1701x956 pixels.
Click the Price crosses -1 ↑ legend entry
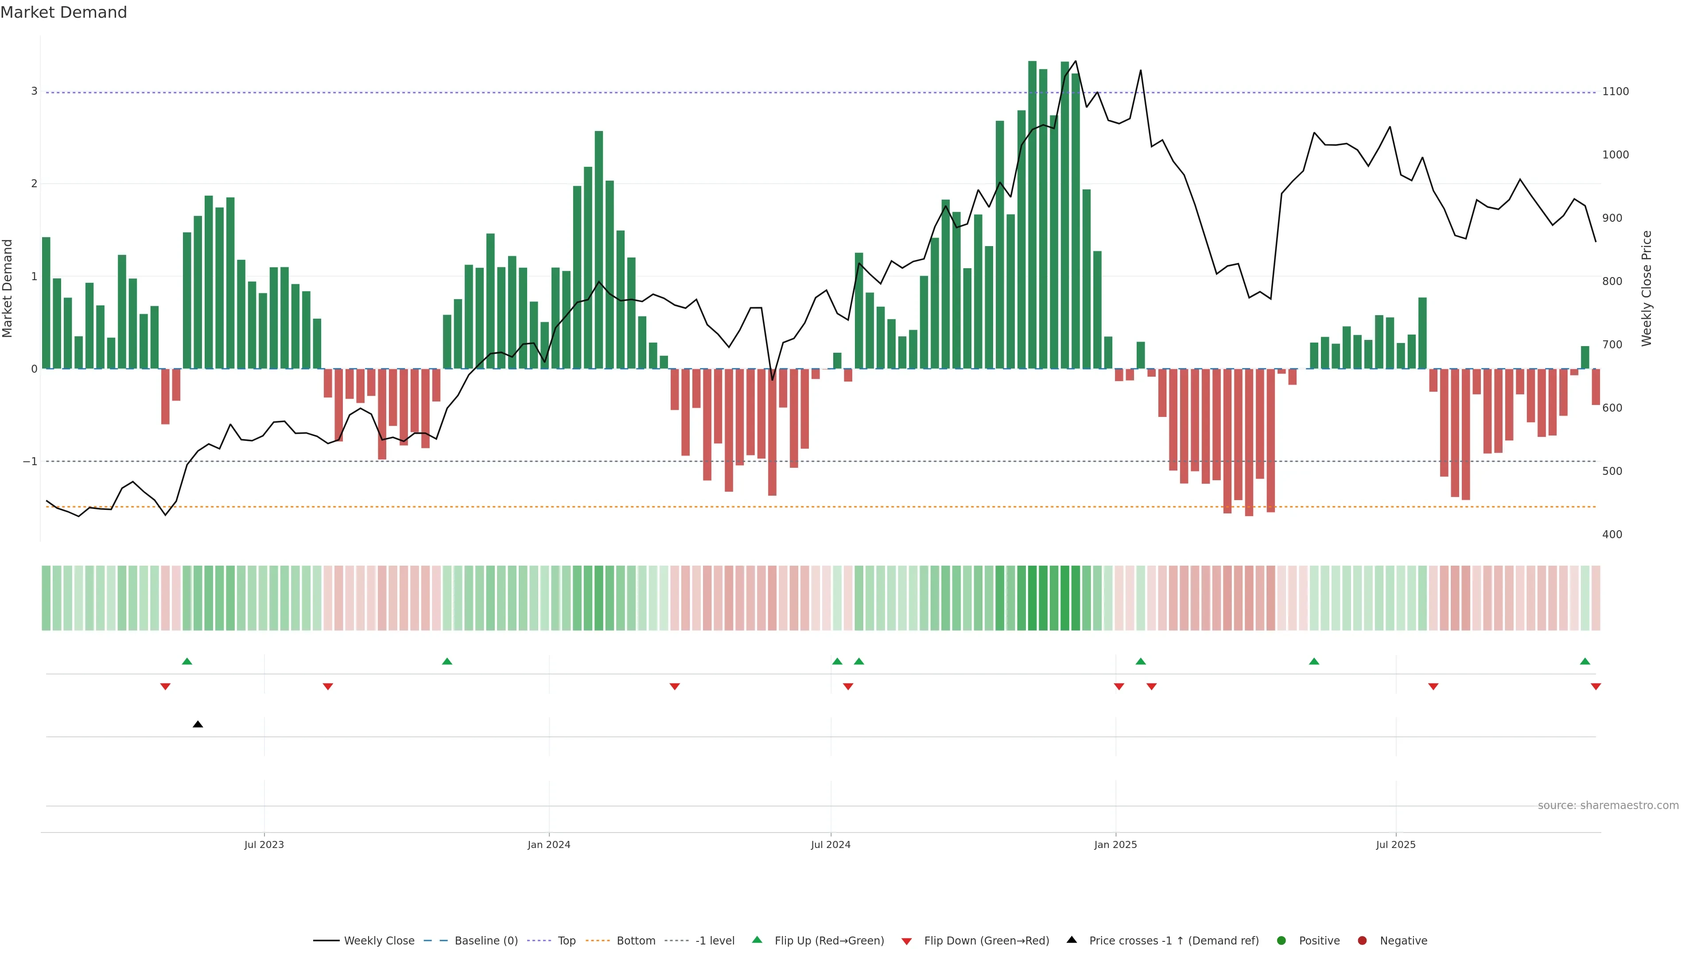coord(1173,941)
